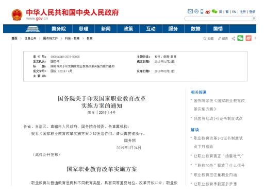Click the 相关报道 section heading

pyautogui.click(x=199, y=92)
